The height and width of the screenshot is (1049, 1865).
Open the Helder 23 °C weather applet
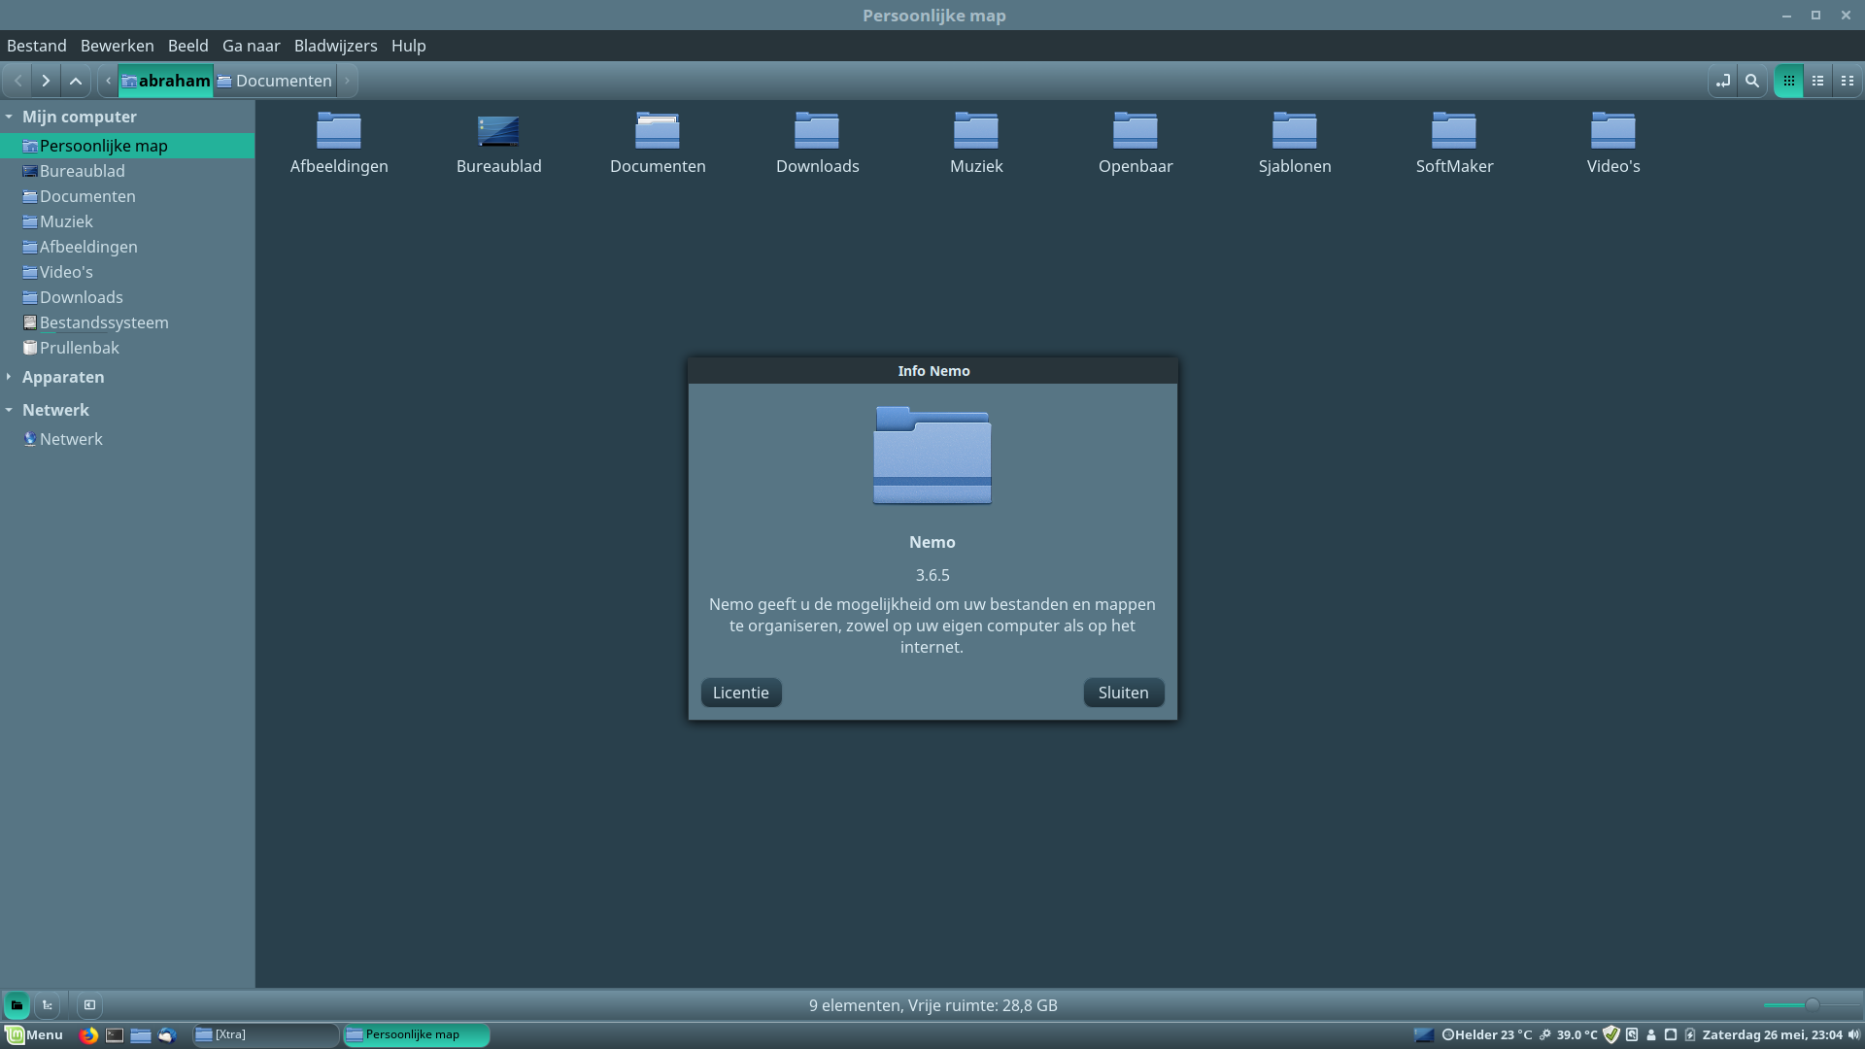coord(1487,1034)
